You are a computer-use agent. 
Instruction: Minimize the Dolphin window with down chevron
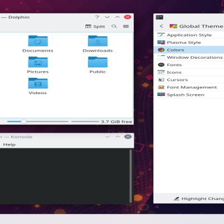[107, 17]
